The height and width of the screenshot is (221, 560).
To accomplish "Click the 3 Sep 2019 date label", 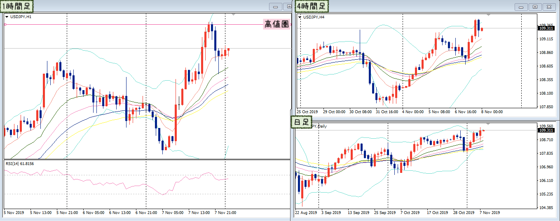I will tap(332, 213).
